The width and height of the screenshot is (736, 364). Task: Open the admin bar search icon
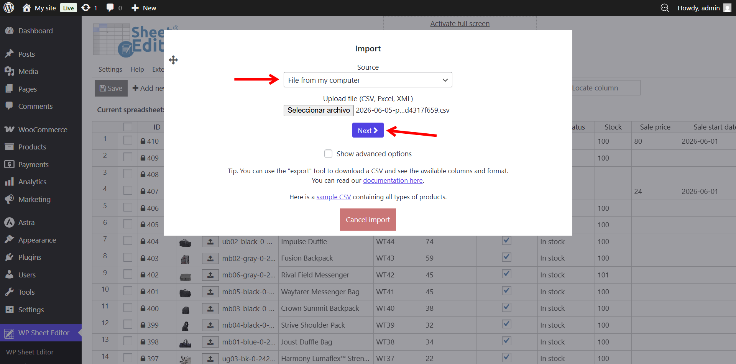tap(665, 8)
